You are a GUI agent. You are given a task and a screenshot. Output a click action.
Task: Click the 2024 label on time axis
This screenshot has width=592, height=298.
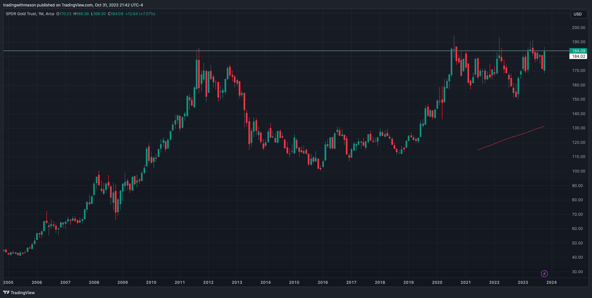coord(552,283)
